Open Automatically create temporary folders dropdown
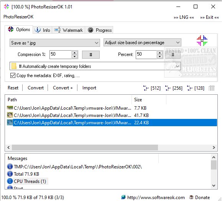The height and width of the screenshot is (201, 222). click(95, 66)
